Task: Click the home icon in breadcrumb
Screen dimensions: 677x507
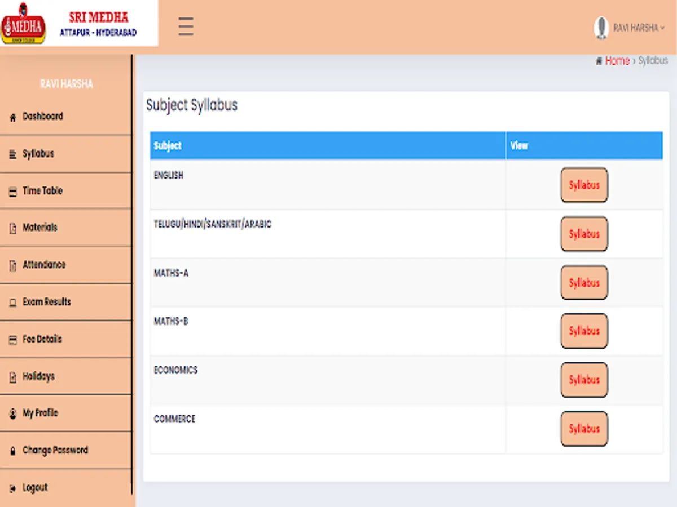Action: [599, 61]
